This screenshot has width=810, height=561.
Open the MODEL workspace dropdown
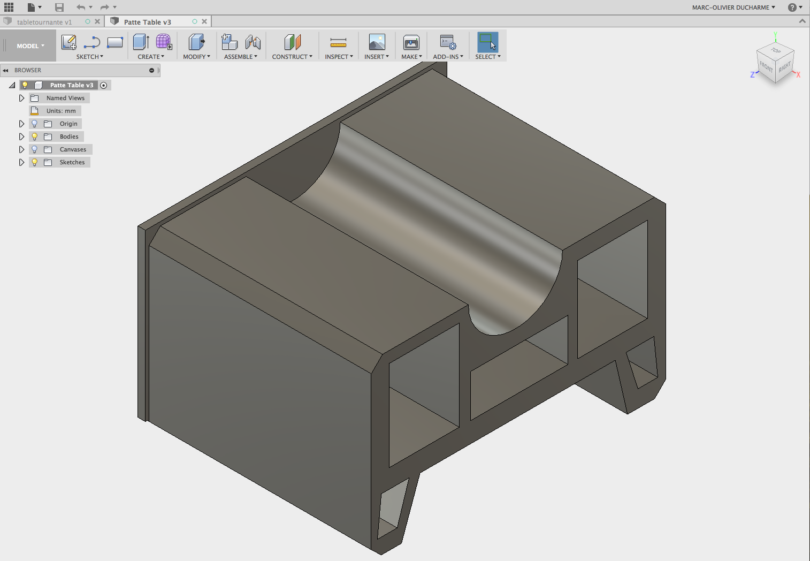tap(30, 46)
